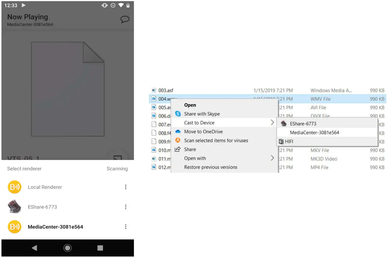Tap the Android home navigation button
388x258 pixels.
point(68,248)
